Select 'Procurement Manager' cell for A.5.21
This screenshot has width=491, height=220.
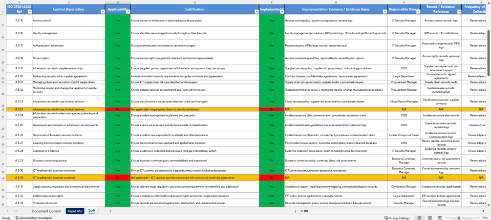coord(404,82)
